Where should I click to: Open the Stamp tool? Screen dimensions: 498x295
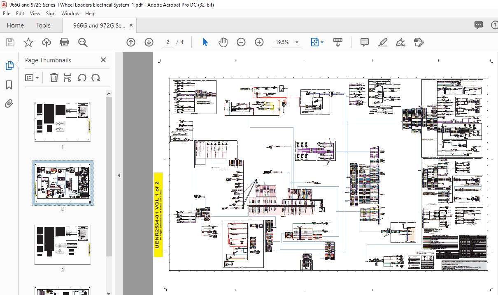tap(419, 42)
